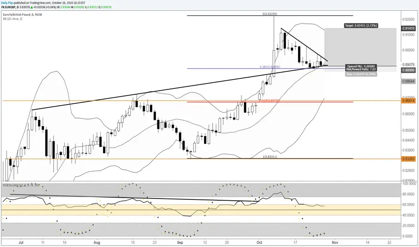Click the Risk/Reward Ratio: 7.02 label
Image resolution: width=419 pixels, height=247 pixels.
pyautogui.click(x=361, y=69)
